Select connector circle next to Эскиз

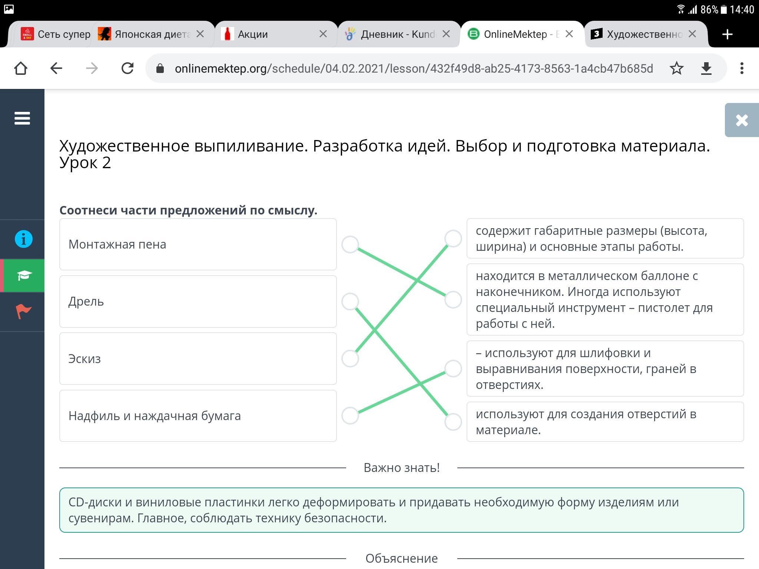(x=350, y=359)
